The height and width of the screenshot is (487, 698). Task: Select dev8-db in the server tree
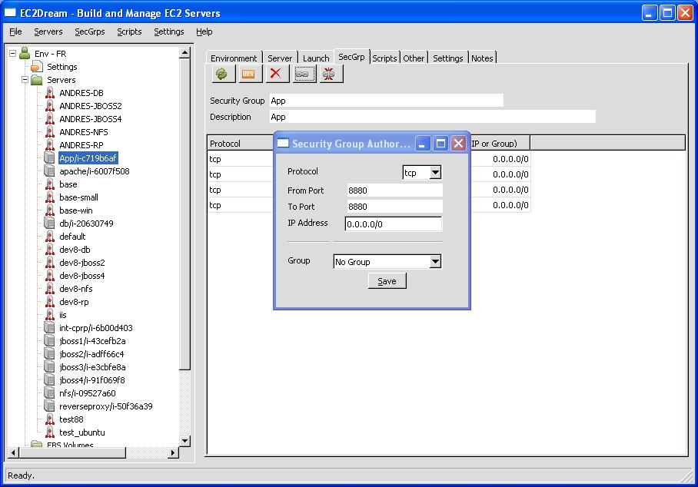tap(75, 250)
